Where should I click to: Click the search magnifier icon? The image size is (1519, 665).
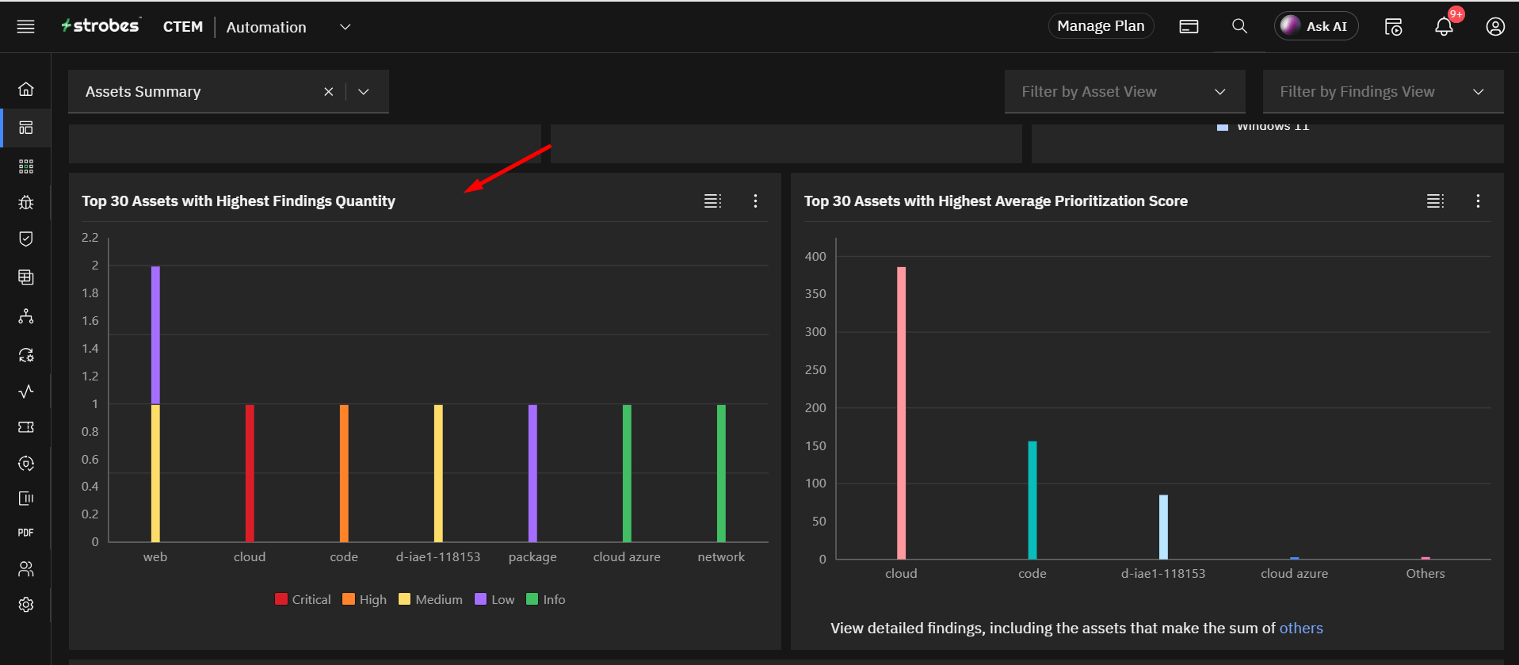[x=1239, y=26]
